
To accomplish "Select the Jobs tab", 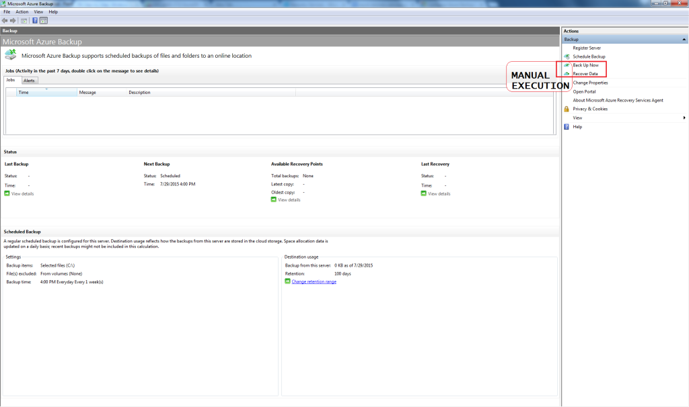I will pyautogui.click(x=11, y=80).
